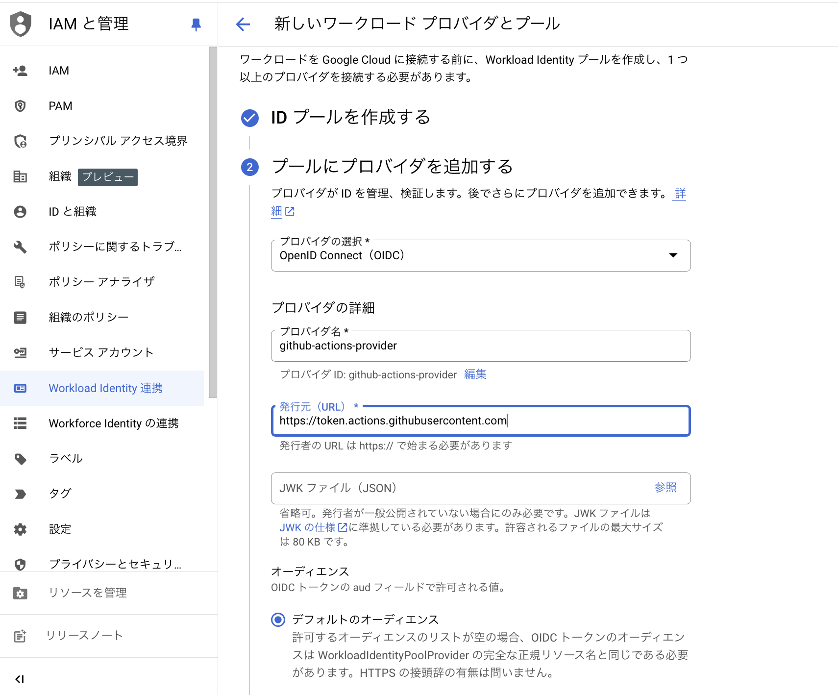Click ID と組織 menu item
The image size is (838, 695).
pyautogui.click(x=102, y=212)
